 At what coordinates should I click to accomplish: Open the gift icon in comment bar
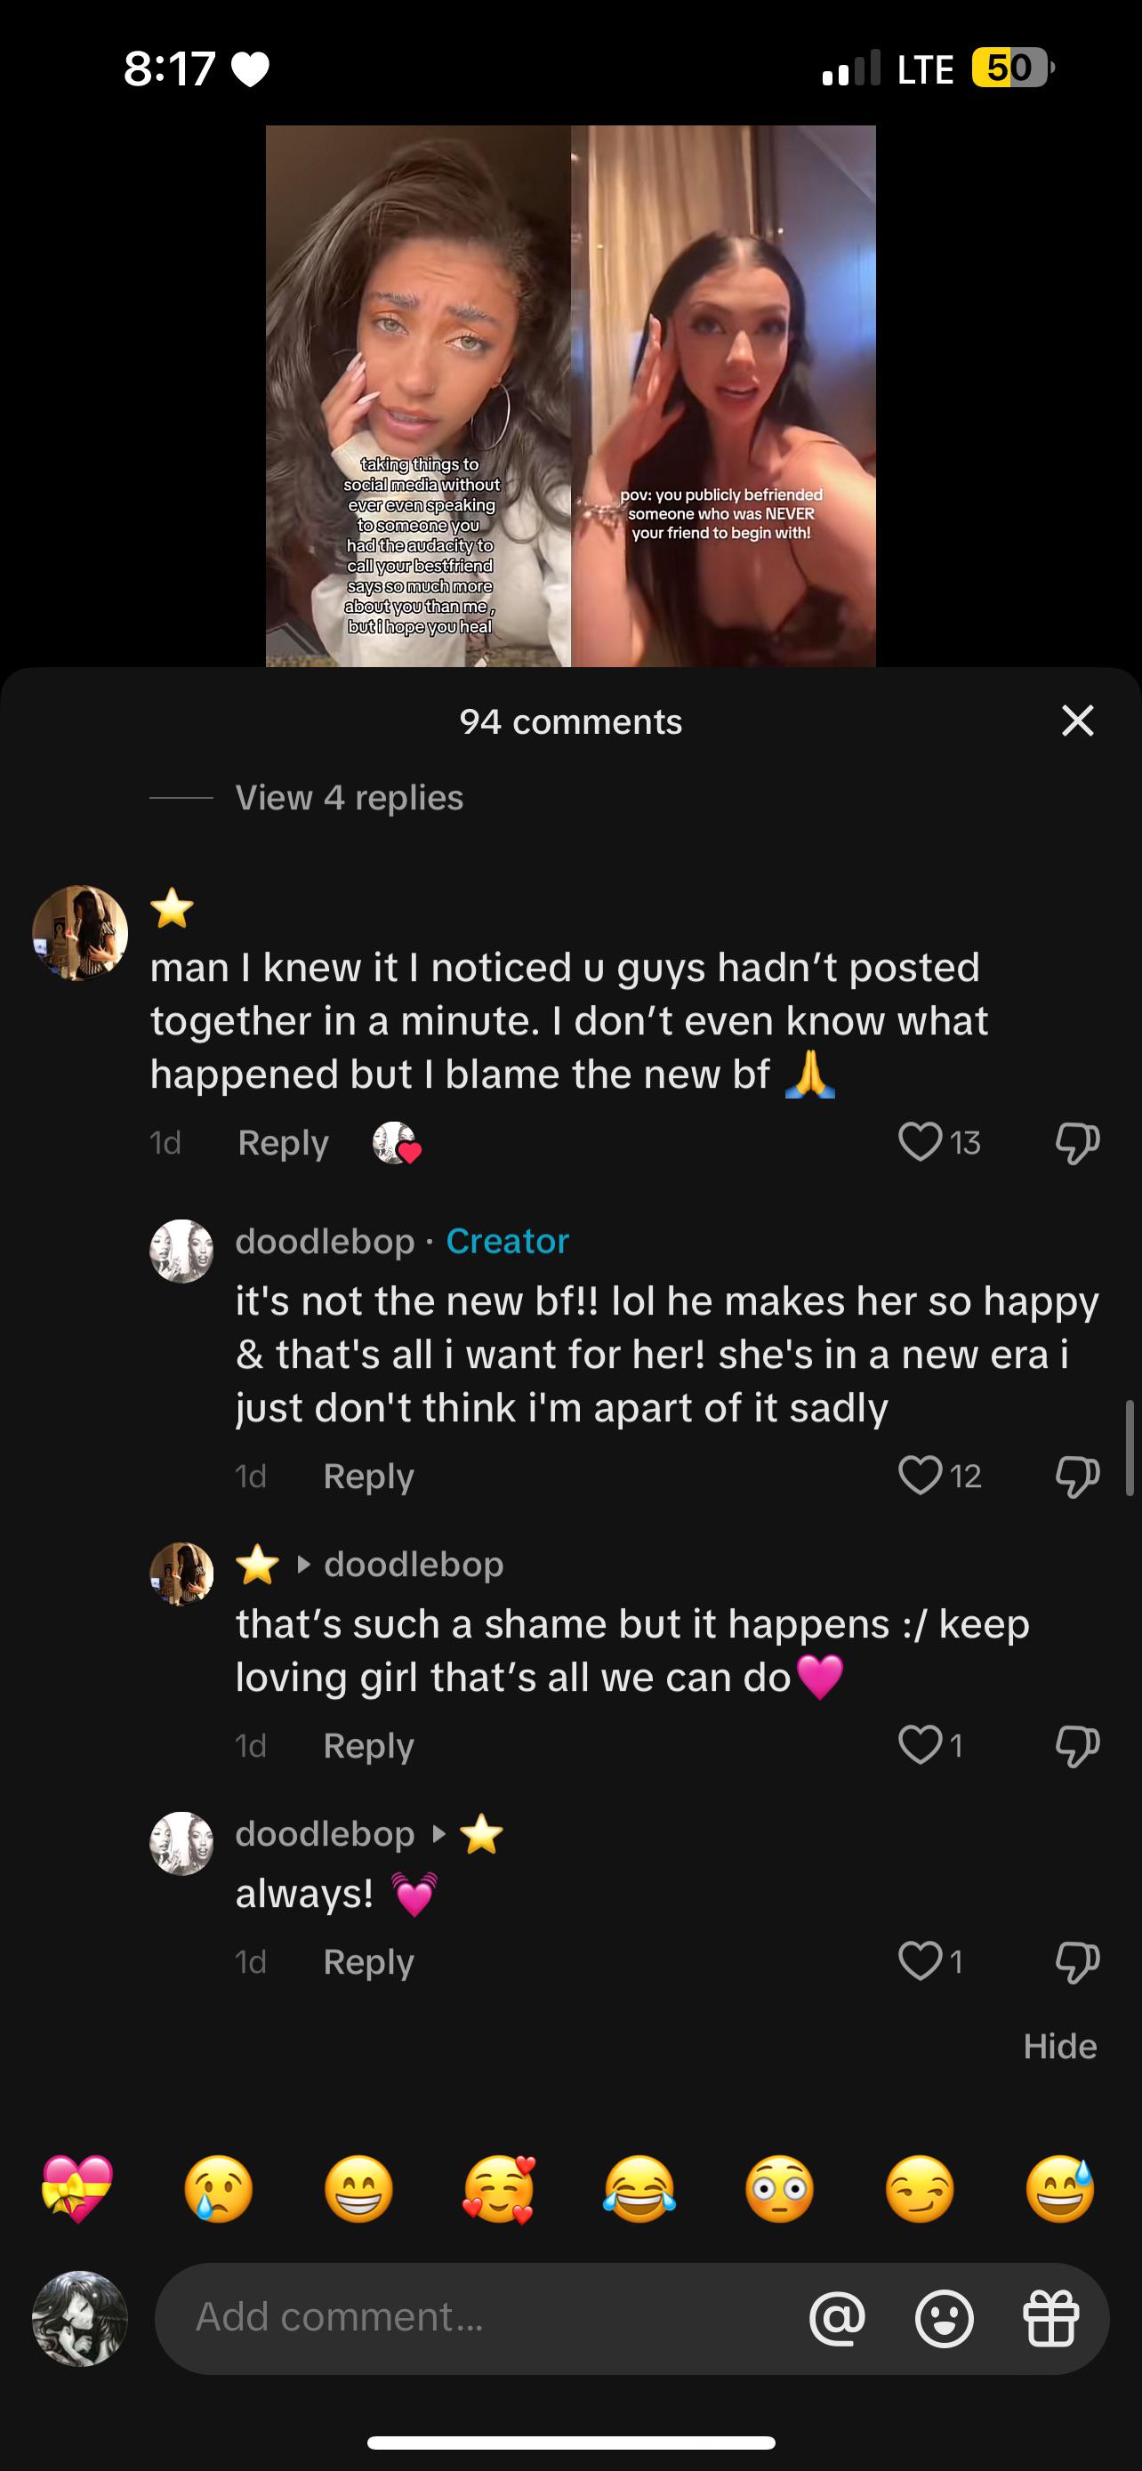point(1052,2319)
